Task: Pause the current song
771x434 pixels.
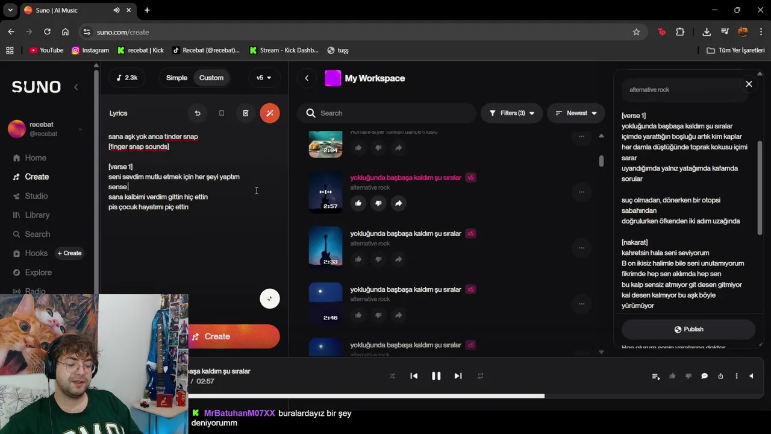Action: point(436,376)
